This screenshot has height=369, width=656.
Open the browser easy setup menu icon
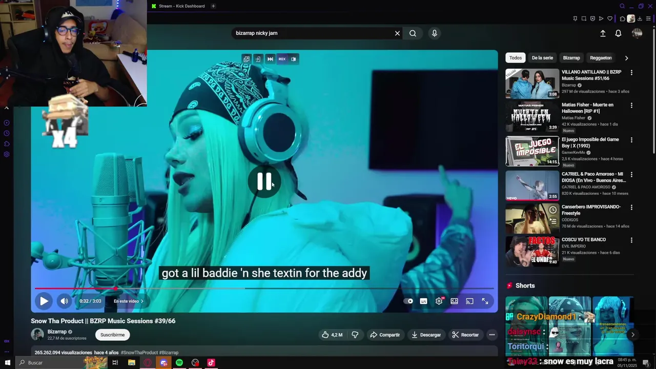[x=648, y=18]
